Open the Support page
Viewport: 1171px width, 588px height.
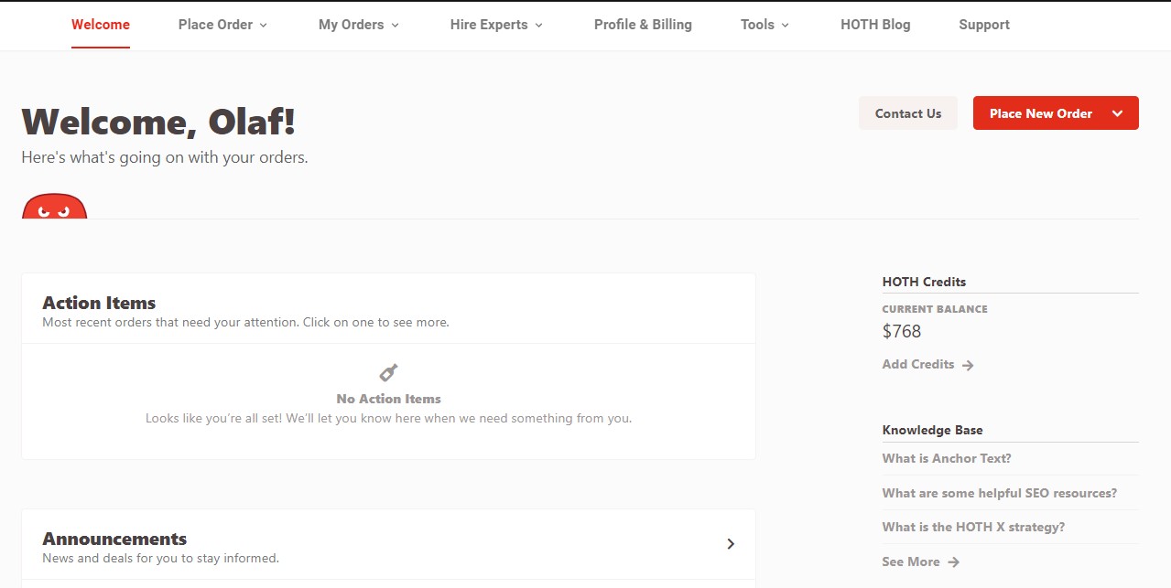(984, 25)
